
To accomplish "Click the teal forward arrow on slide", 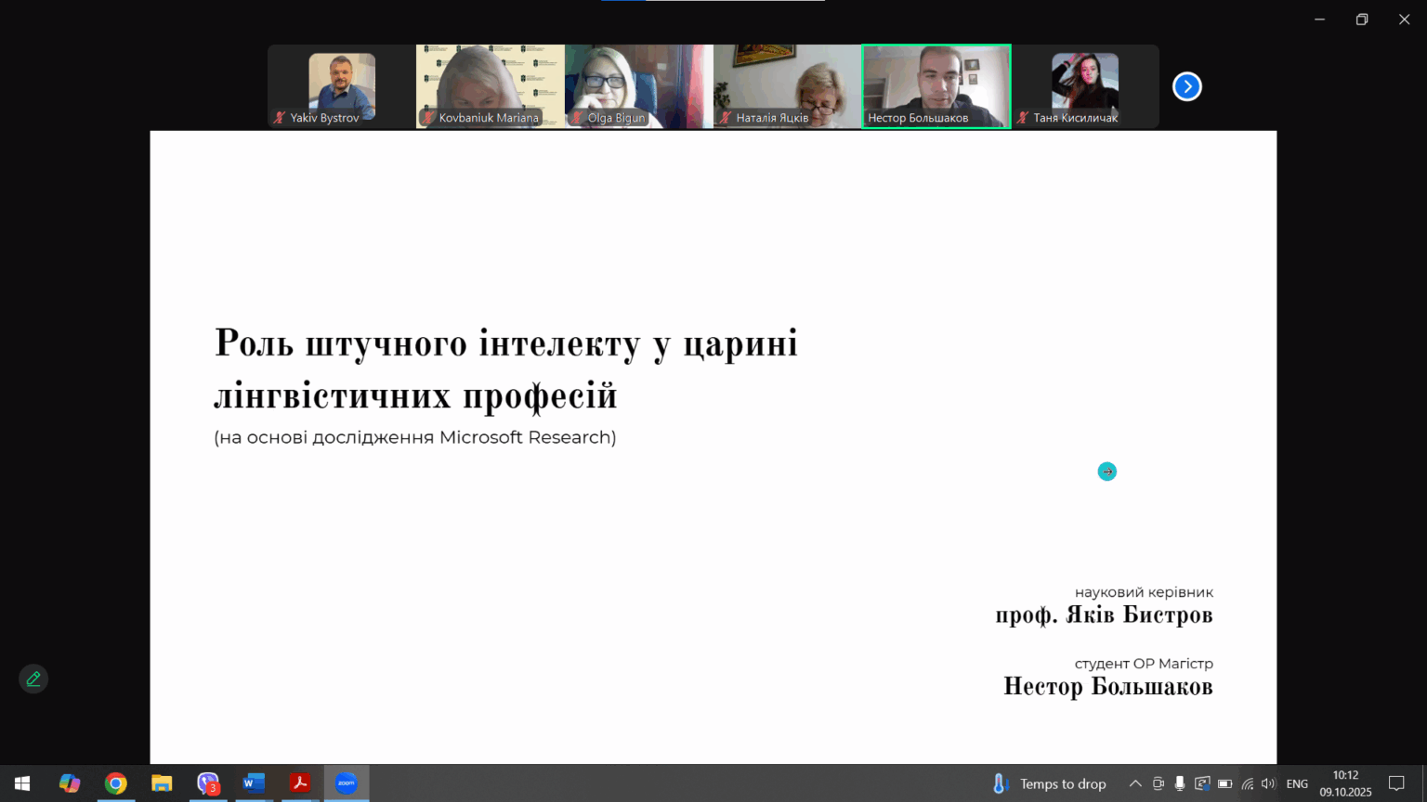I will pos(1106,472).
